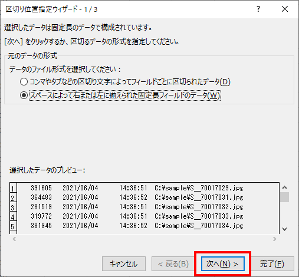Select the fixed-width field radio option (W)
Viewport: 299px width, 277px height.
tap(24, 95)
